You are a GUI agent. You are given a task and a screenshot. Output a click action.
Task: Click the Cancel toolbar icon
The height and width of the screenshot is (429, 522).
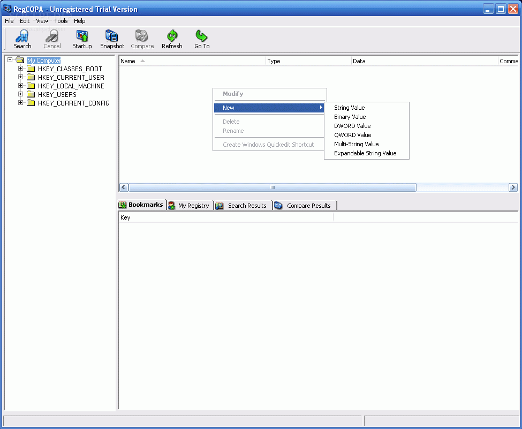52,36
